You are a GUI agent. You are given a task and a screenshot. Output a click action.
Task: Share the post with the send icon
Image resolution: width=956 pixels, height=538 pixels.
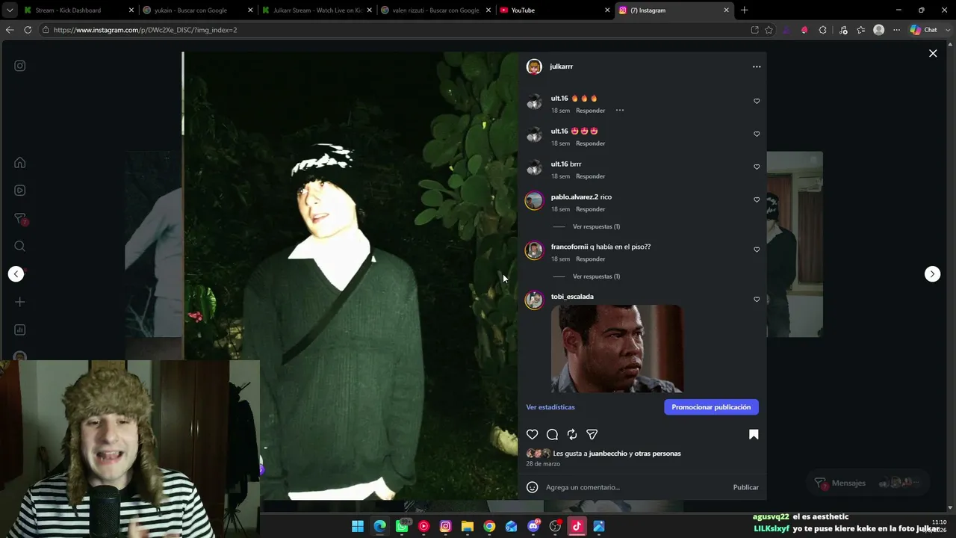(x=592, y=434)
